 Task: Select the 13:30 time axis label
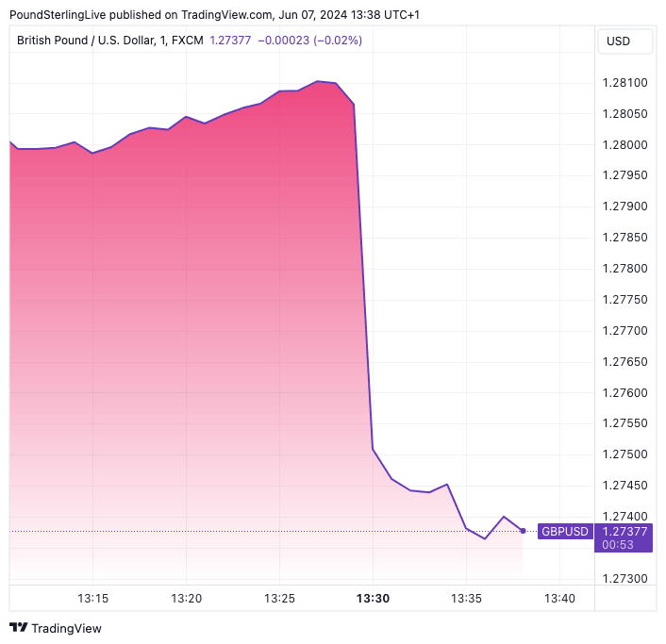pyautogui.click(x=373, y=598)
